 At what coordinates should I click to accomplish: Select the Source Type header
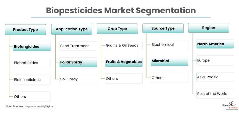pos(163,29)
